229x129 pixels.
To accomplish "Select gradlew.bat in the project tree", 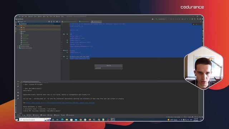I will coord(25,42).
